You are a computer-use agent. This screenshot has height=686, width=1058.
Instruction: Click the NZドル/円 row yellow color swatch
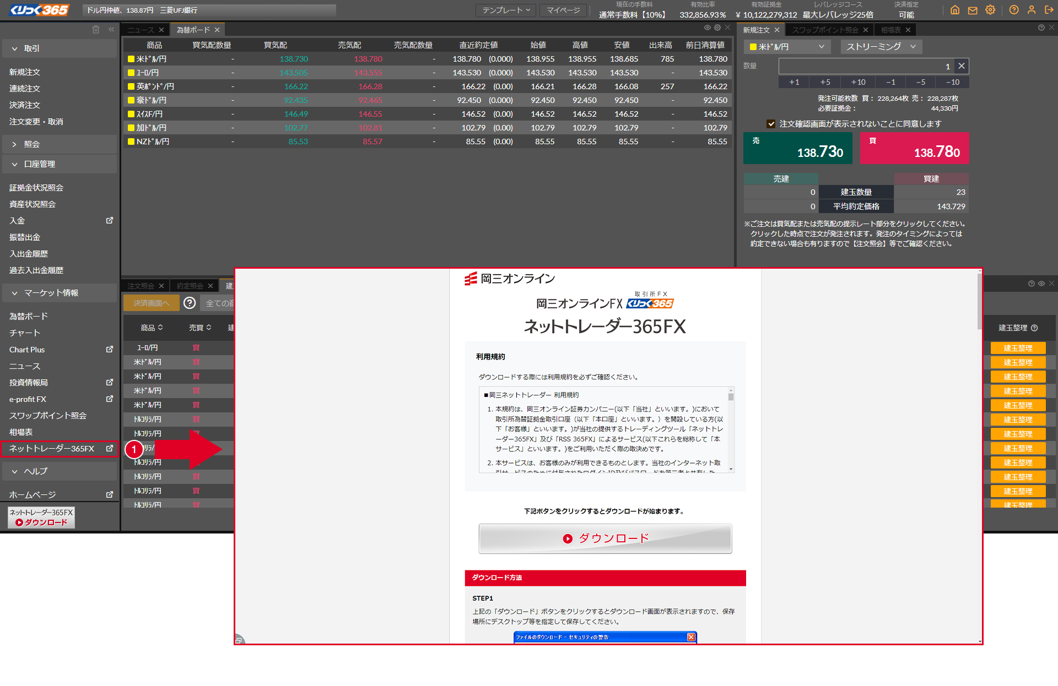tap(131, 141)
